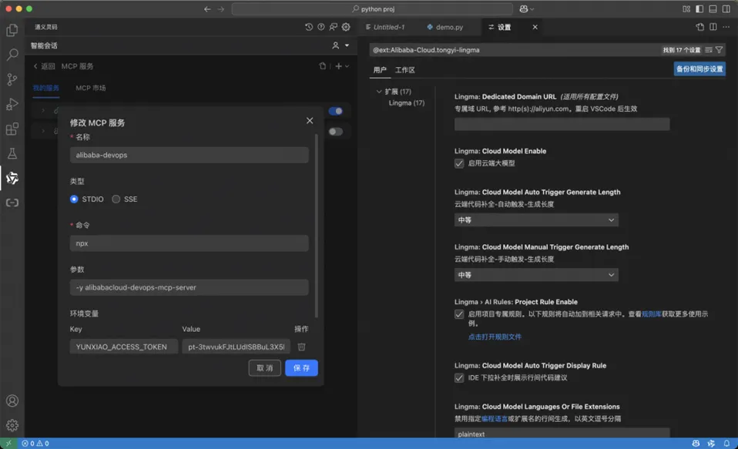The image size is (738, 449).
Task: Open the editor more actions ellipsis
Action: click(x=726, y=27)
